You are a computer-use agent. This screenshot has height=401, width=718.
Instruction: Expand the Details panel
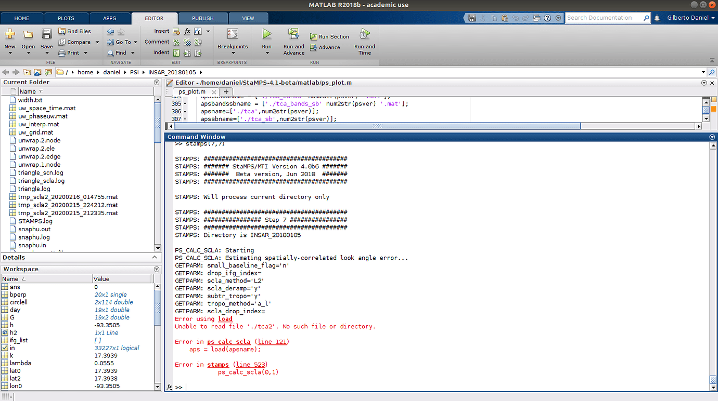click(155, 258)
